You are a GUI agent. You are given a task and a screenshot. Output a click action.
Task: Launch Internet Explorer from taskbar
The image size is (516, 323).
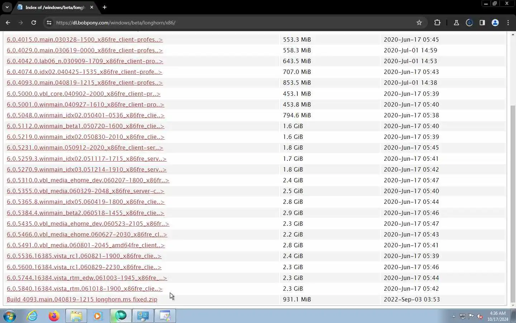point(32,316)
